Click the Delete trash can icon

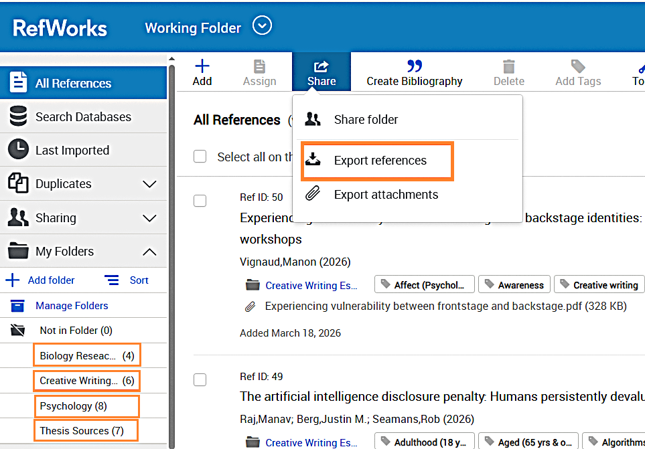click(509, 66)
